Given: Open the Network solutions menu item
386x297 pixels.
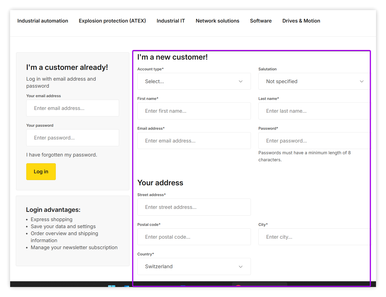Looking at the screenshot, I should 217,21.
